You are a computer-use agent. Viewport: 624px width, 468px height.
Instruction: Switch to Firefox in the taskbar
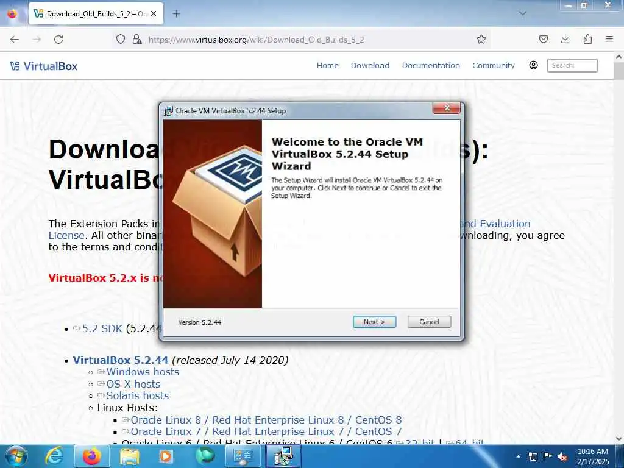(91, 456)
